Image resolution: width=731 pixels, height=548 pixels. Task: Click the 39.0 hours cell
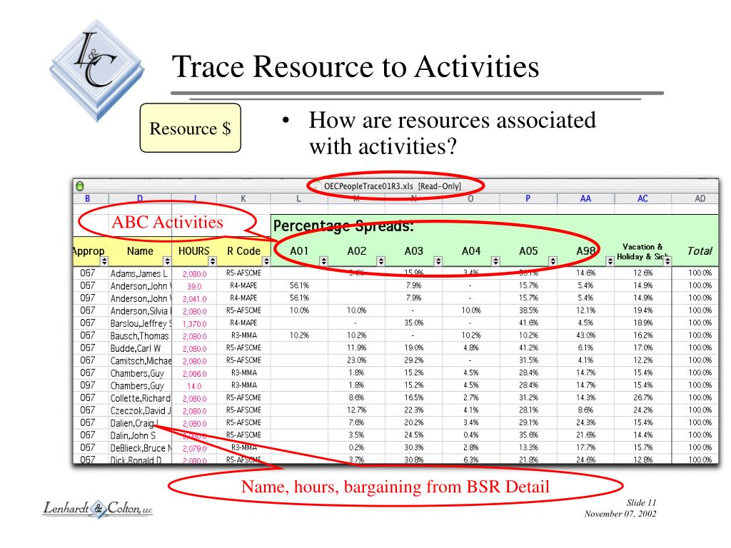194,286
